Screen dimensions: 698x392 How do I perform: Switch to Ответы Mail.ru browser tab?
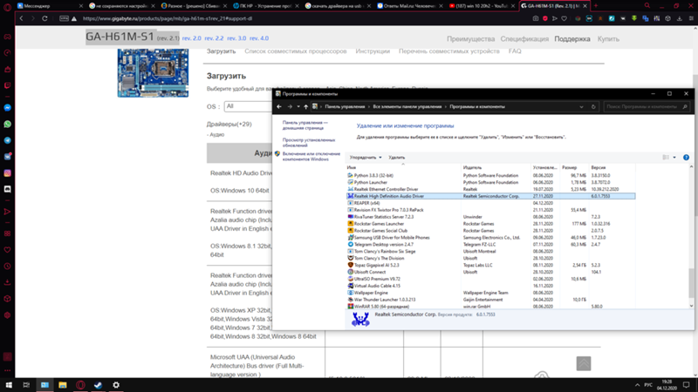pyautogui.click(x=409, y=6)
